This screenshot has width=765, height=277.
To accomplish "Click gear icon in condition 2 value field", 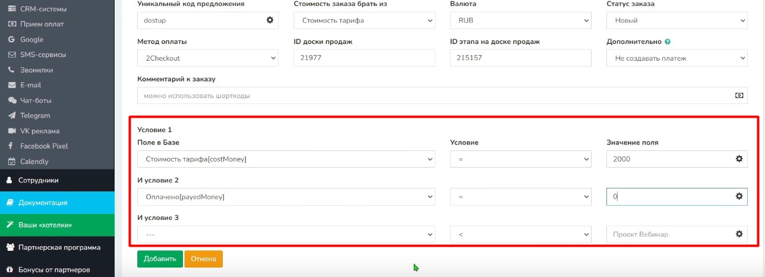I will pyautogui.click(x=739, y=196).
